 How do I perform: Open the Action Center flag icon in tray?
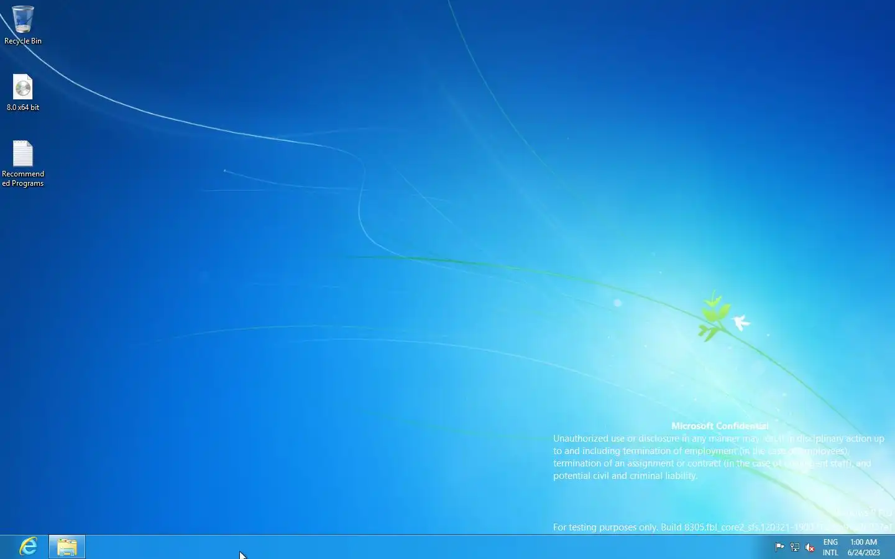[x=779, y=547]
